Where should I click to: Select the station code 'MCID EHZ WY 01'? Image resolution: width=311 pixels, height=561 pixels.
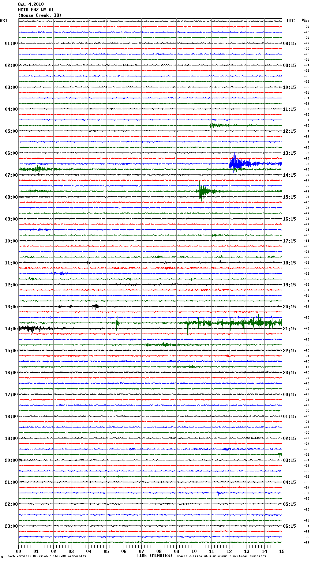coord(36,10)
